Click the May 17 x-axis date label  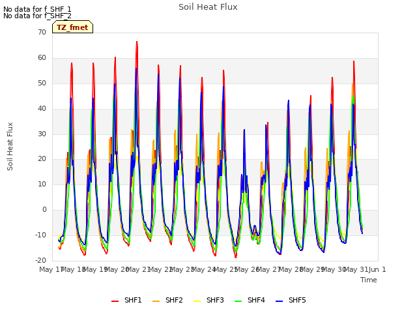tap(51, 269)
